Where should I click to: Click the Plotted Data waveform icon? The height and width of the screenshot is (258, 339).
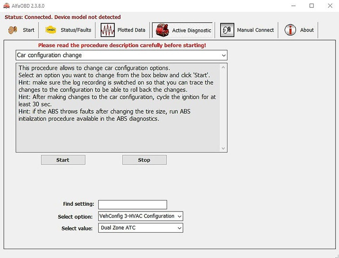(x=107, y=30)
